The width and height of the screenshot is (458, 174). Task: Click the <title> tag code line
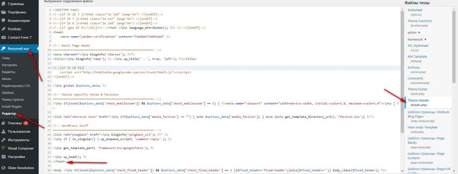(124, 59)
